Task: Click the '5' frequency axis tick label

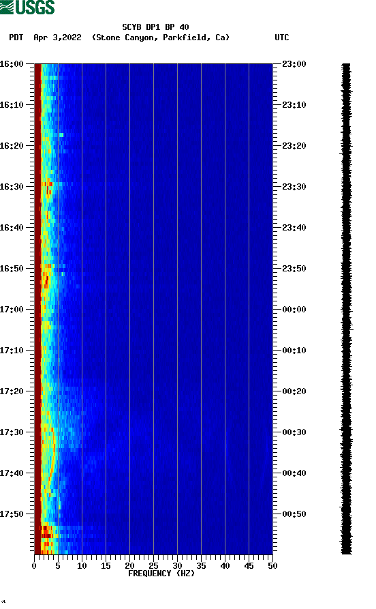Action: [x=58, y=566]
